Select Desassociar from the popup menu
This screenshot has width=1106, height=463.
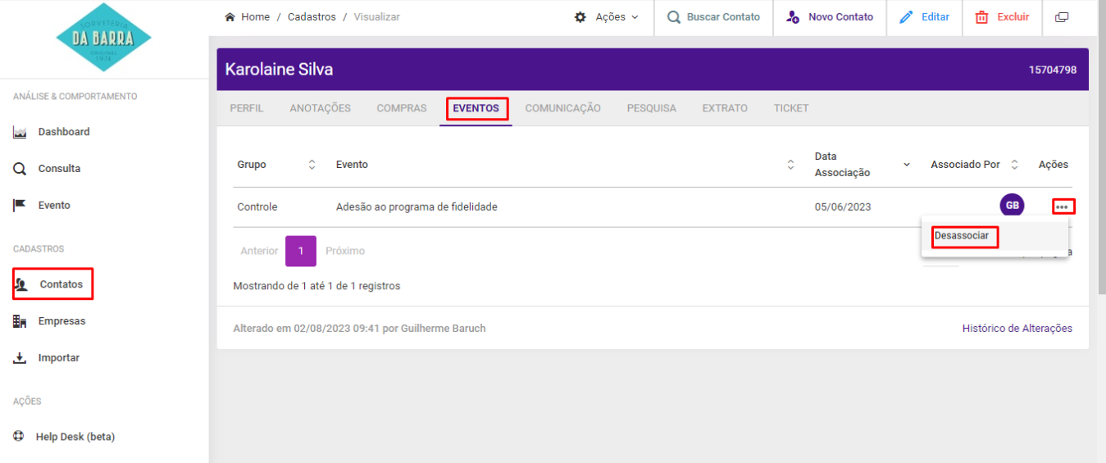962,236
